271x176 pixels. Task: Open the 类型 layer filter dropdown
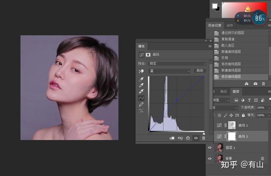[x=221, y=100]
